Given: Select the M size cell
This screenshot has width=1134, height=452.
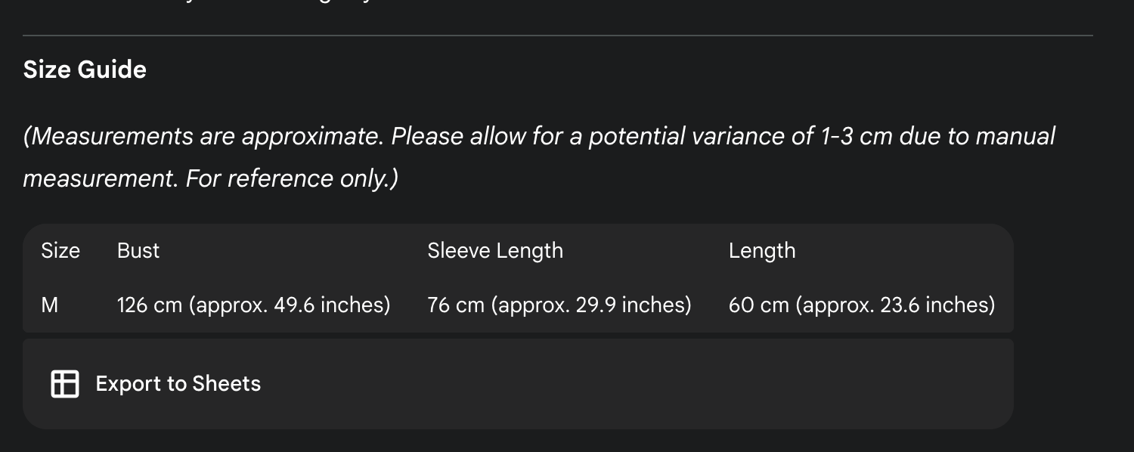Looking at the screenshot, I should (x=50, y=305).
